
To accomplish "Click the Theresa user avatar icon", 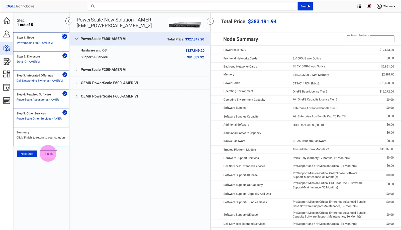I will coord(379,6).
